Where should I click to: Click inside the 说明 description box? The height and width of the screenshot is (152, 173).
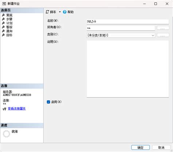click(x=128, y=69)
